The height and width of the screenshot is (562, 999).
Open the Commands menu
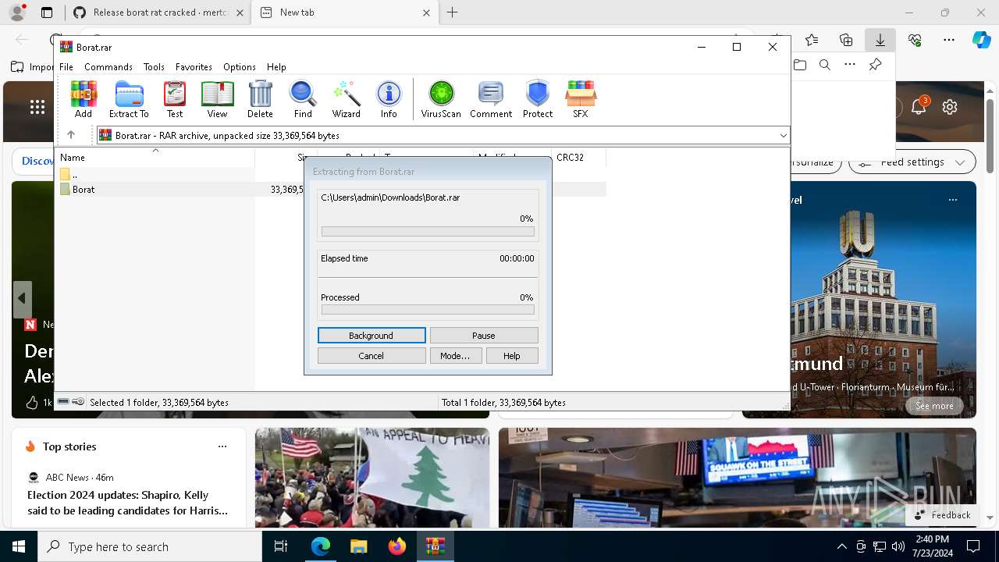coord(108,67)
